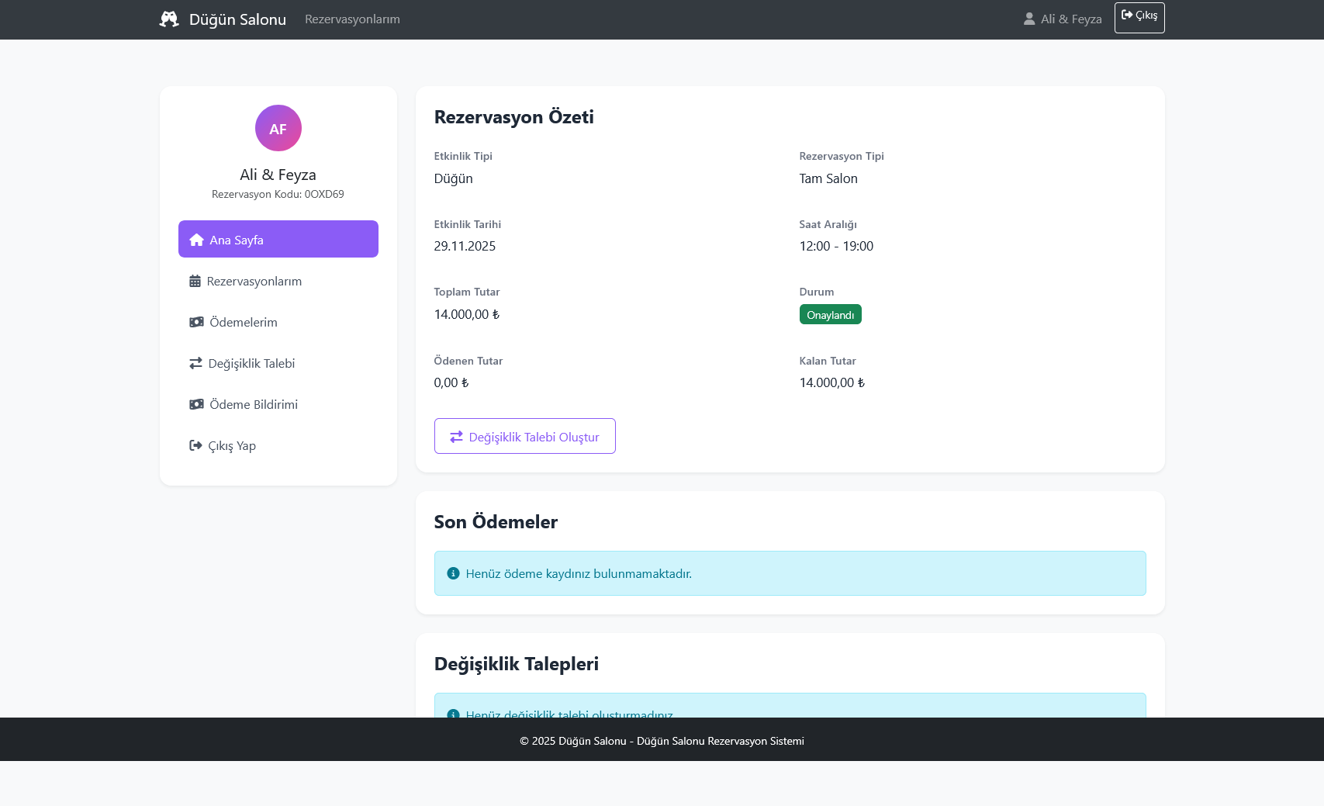Click the Ali & Feyza navbar username
The width and height of the screenshot is (1324, 806).
coord(1071,19)
